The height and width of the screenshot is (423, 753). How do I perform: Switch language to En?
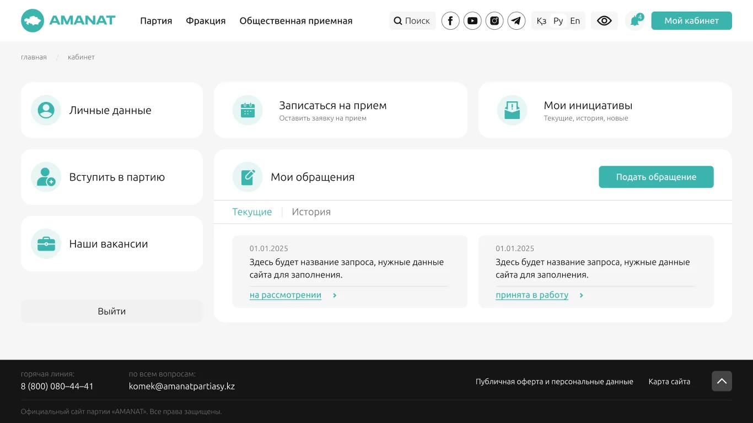(575, 21)
